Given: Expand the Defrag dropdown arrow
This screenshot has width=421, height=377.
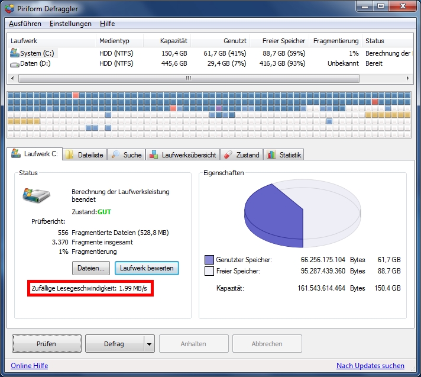Looking at the screenshot, I should [149, 344].
